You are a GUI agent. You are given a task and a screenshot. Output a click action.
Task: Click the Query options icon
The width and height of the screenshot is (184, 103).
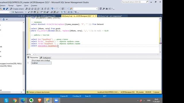(34, 12)
